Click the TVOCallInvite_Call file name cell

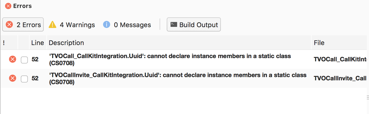tap(340, 78)
